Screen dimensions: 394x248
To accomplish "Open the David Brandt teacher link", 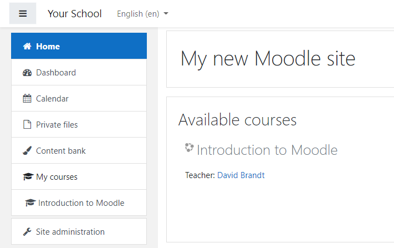I will 241,175.
